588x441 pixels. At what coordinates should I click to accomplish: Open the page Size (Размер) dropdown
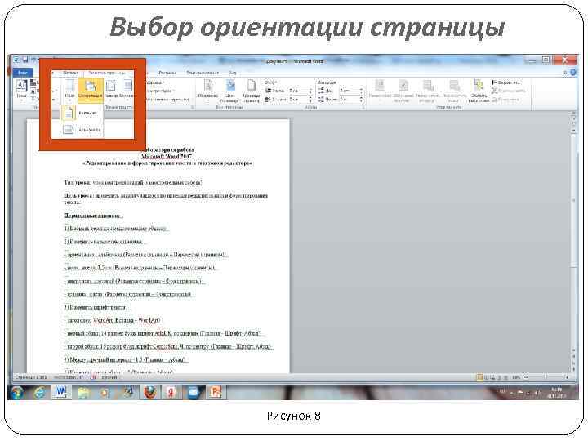(x=110, y=90)
